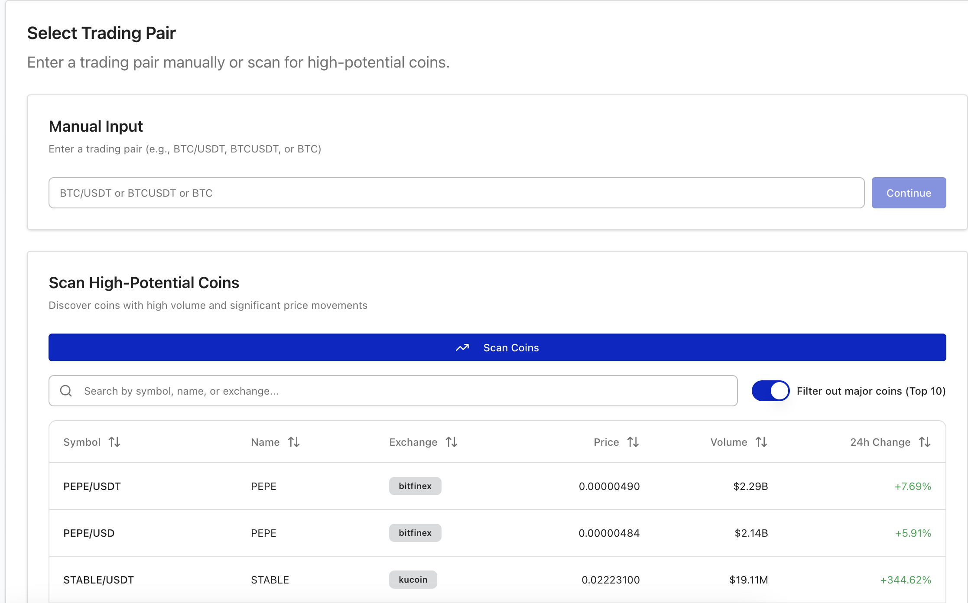968x603 pixels.
Task: Click the Filter out major coins label
Action: tap(871, 391)
